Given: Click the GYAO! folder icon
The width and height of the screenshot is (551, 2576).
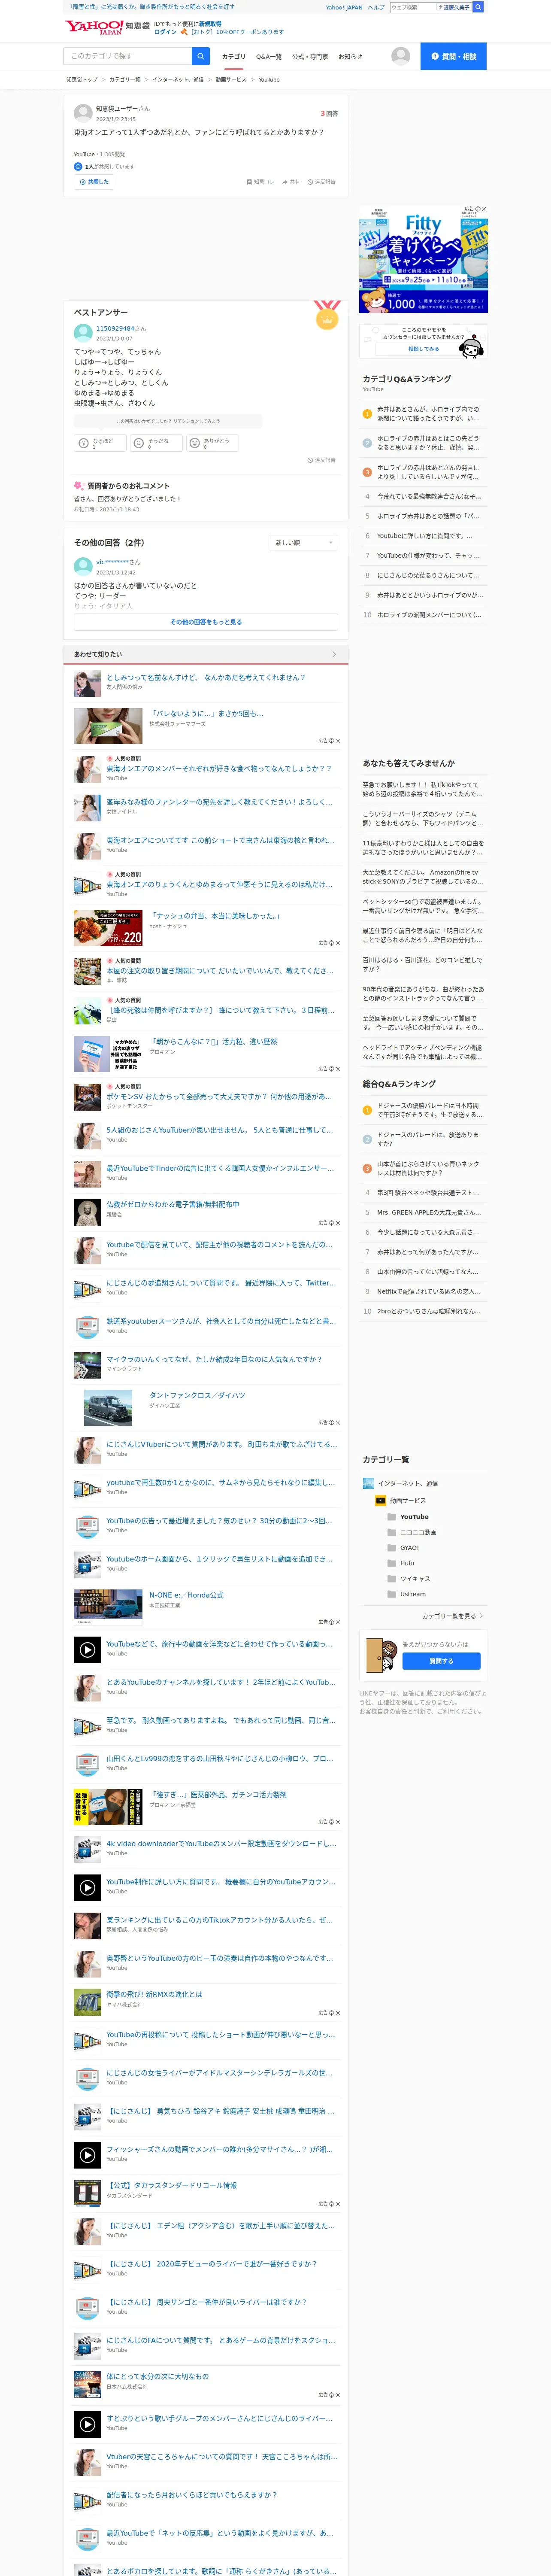Looking at the screenshot, I should pos(392,1548).
